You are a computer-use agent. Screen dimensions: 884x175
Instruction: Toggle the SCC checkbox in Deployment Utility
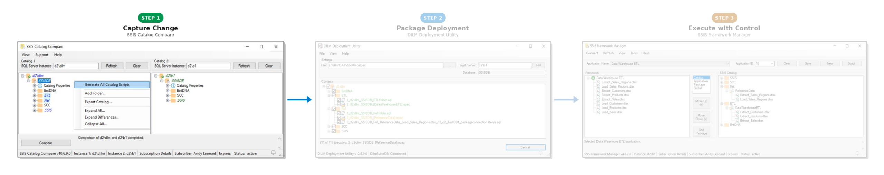[x=334, y=126]
